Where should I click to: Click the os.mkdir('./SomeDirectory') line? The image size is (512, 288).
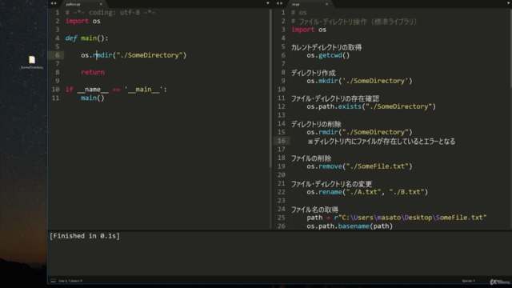click(x=359, y=81)
